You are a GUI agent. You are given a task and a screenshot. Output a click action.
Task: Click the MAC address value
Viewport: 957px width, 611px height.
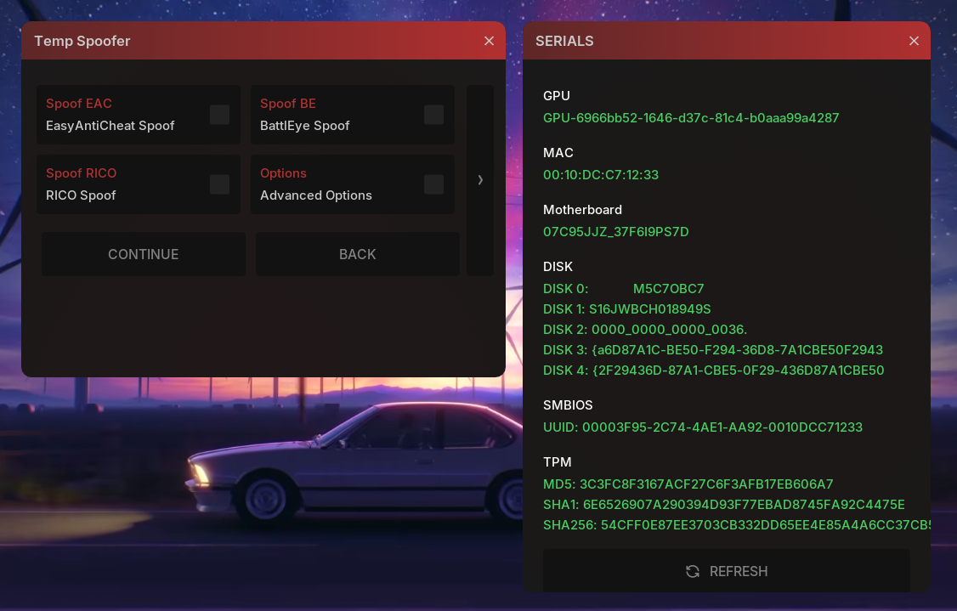[601, 174]
